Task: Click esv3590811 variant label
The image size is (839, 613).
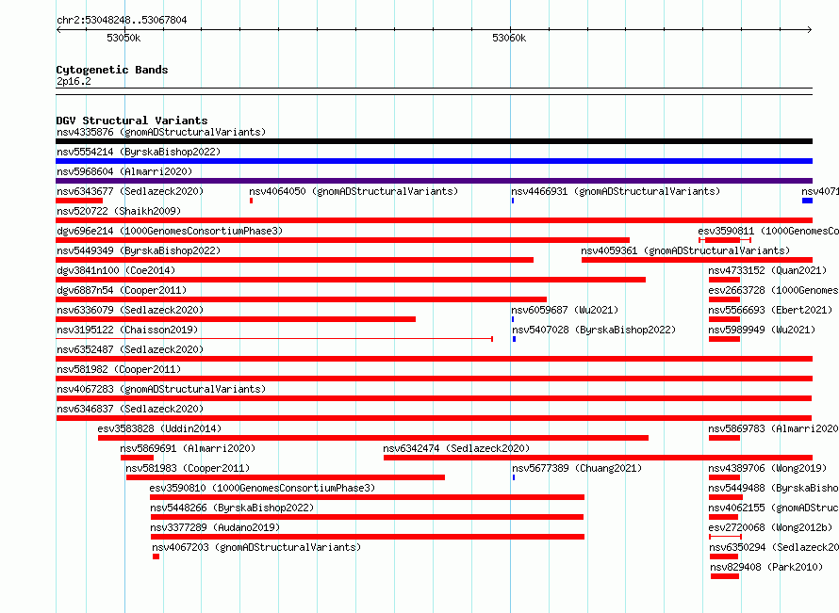Action: (x=768, y=231)
